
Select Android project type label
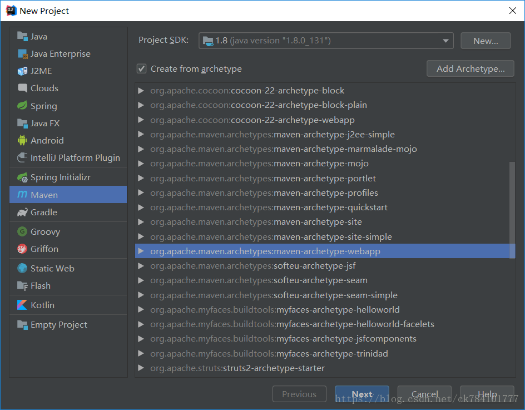point(47,140)
